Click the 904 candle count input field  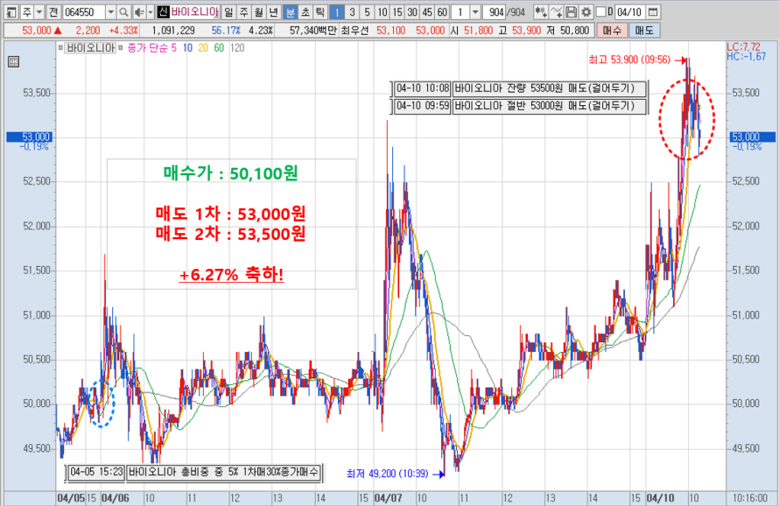point(496,12)
